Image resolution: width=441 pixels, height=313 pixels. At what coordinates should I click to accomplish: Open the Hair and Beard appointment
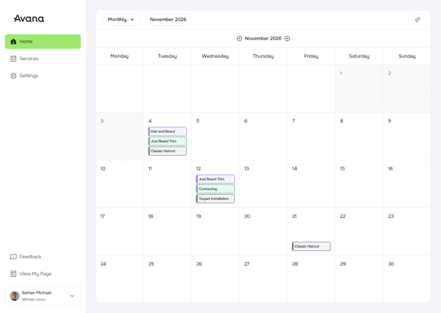click(x=167, y=131)
